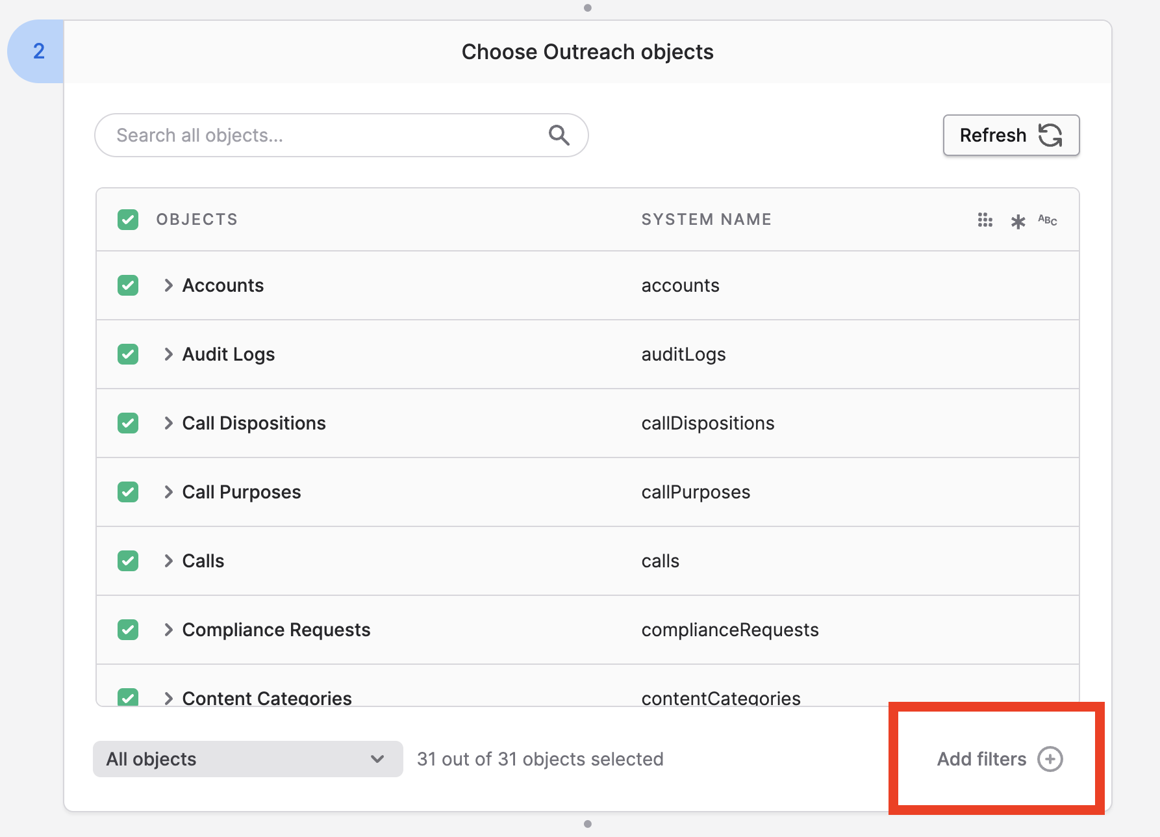Viewport: 1160px width, 837px height.
Task: Uncheck the Audit Logs checkbox
Action: point(128,354)
